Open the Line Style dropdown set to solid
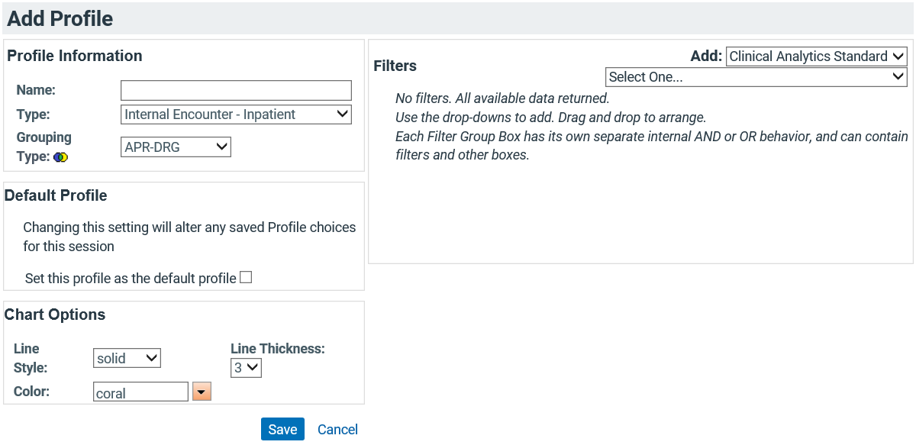Image resolution: width=916 pixels, height=445 pixels. click(x=127, y=358)
